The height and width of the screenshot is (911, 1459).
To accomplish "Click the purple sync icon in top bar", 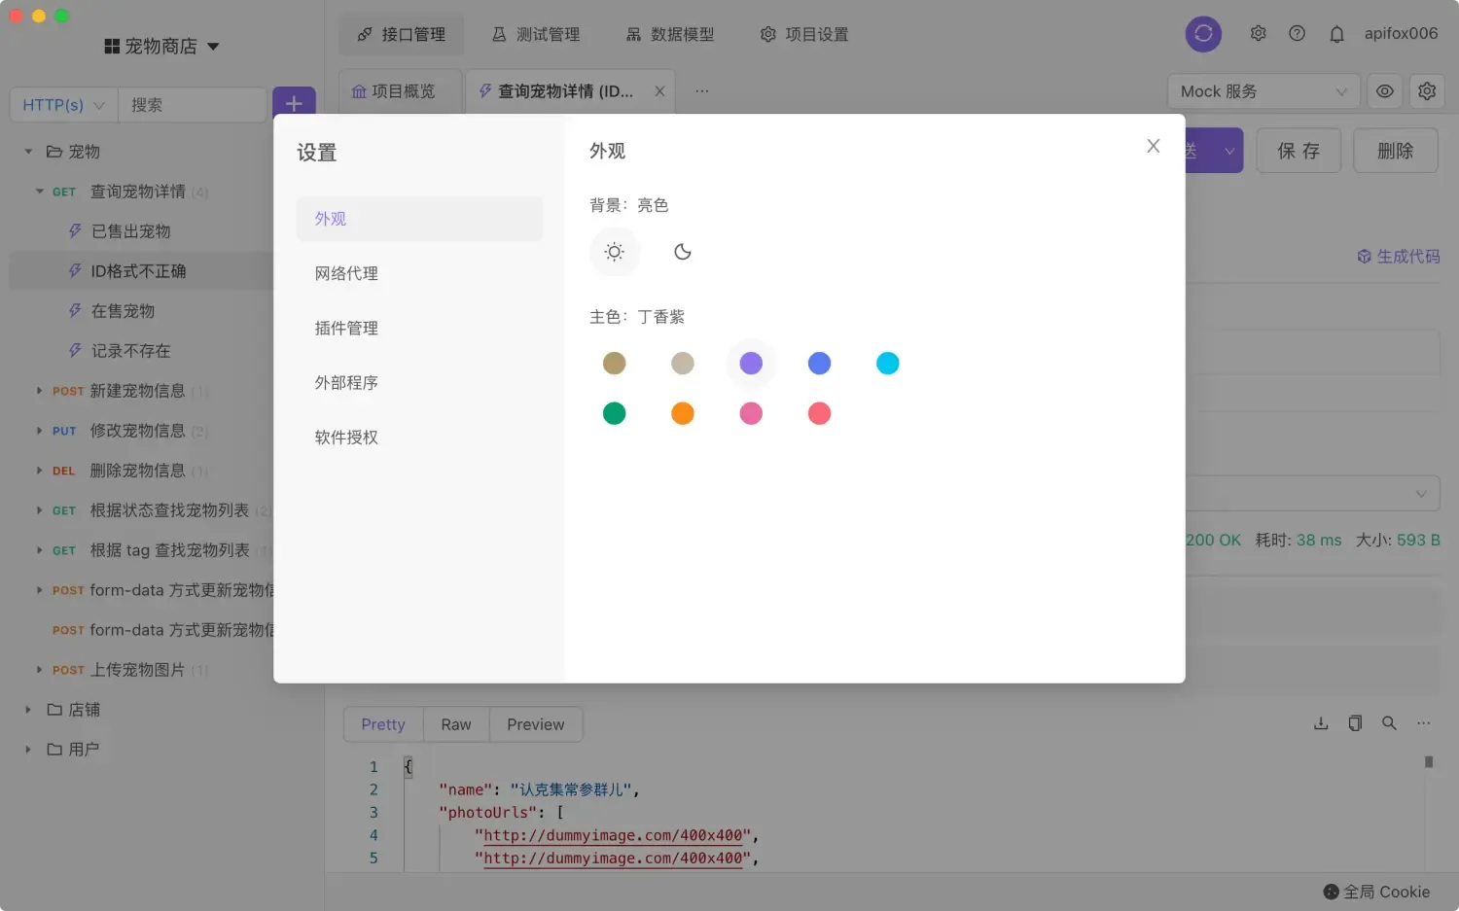I will click(1203, 33).
